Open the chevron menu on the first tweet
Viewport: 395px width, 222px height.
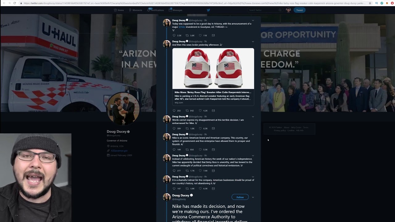[253, 21]
